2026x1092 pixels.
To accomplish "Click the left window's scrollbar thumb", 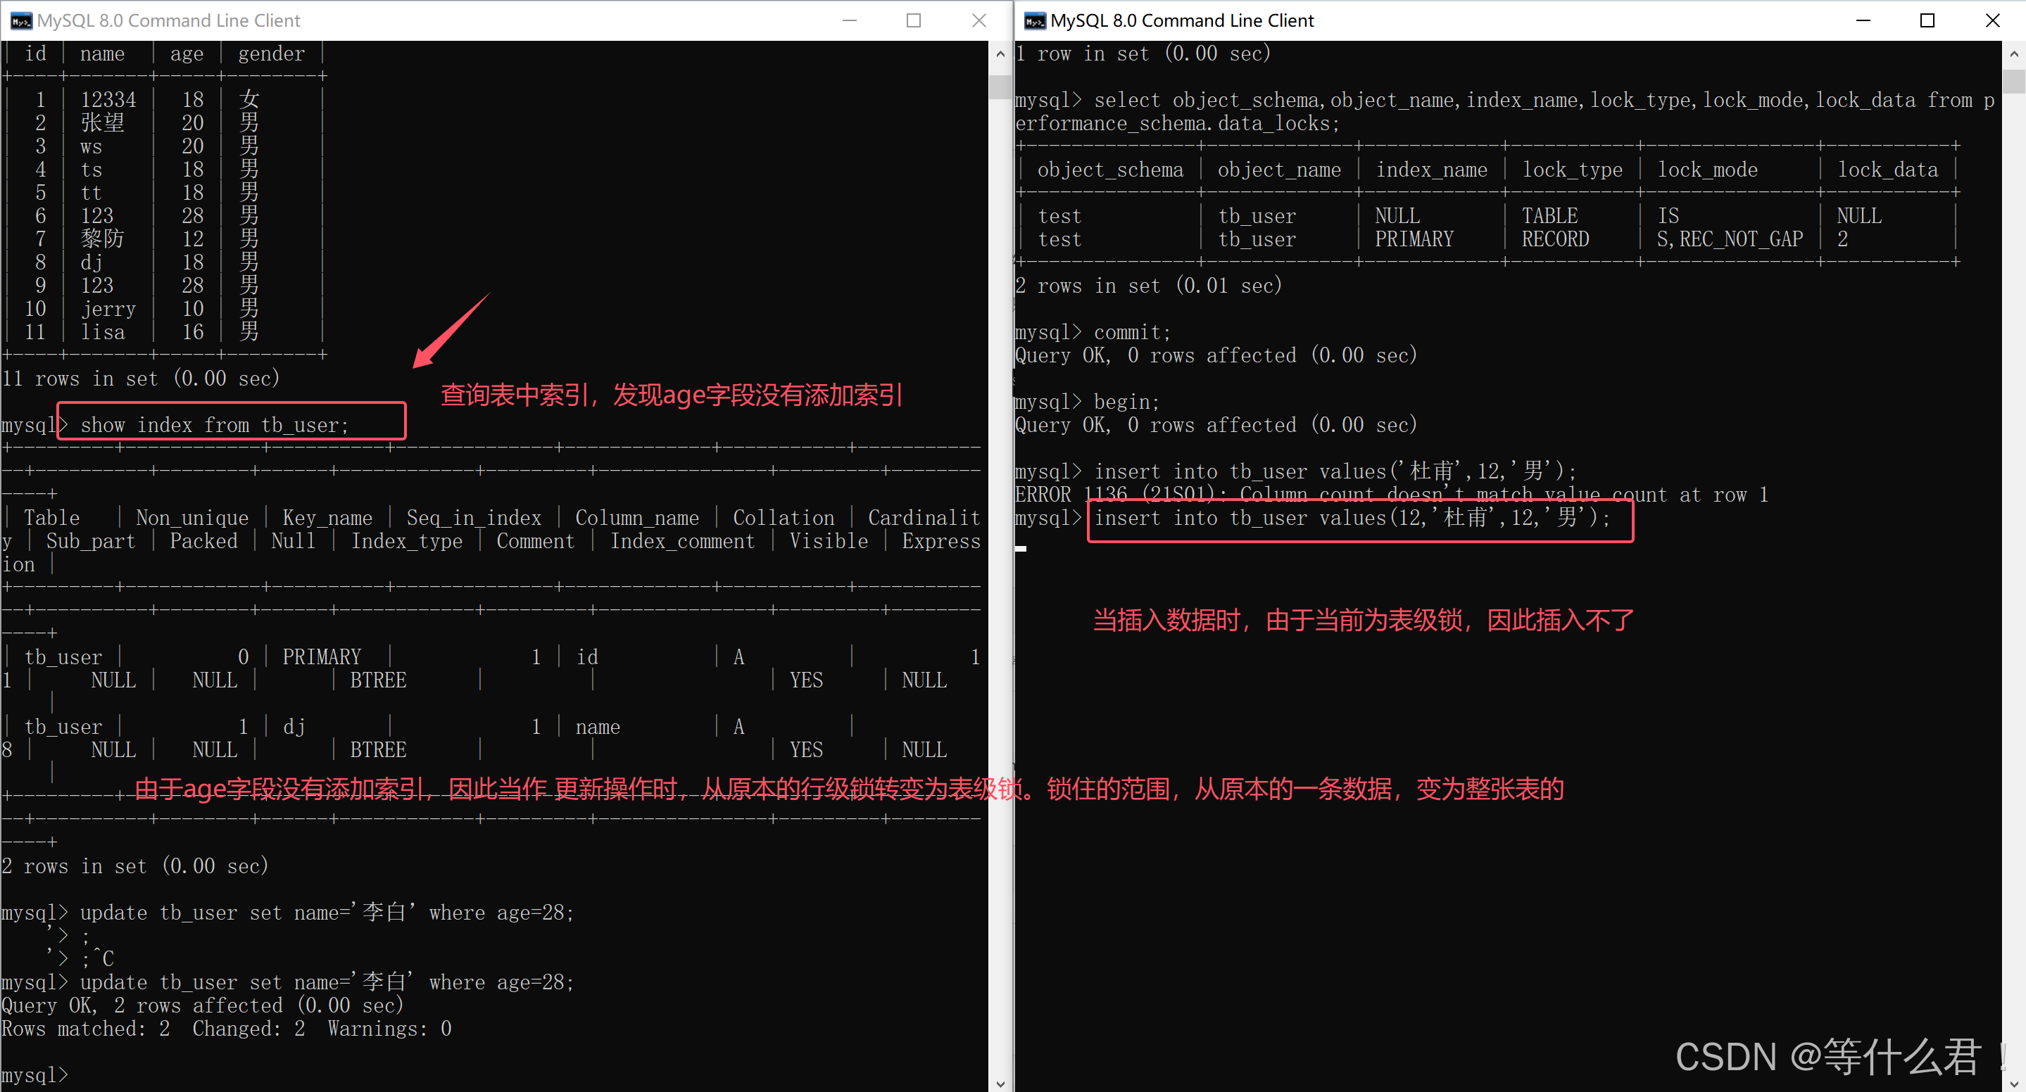I will tap(1000, 87).
